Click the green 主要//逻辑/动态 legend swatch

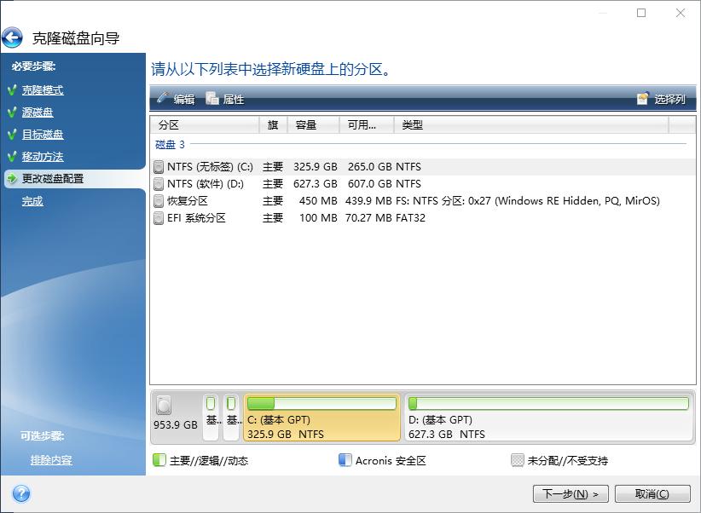click(x=158, y=460)
